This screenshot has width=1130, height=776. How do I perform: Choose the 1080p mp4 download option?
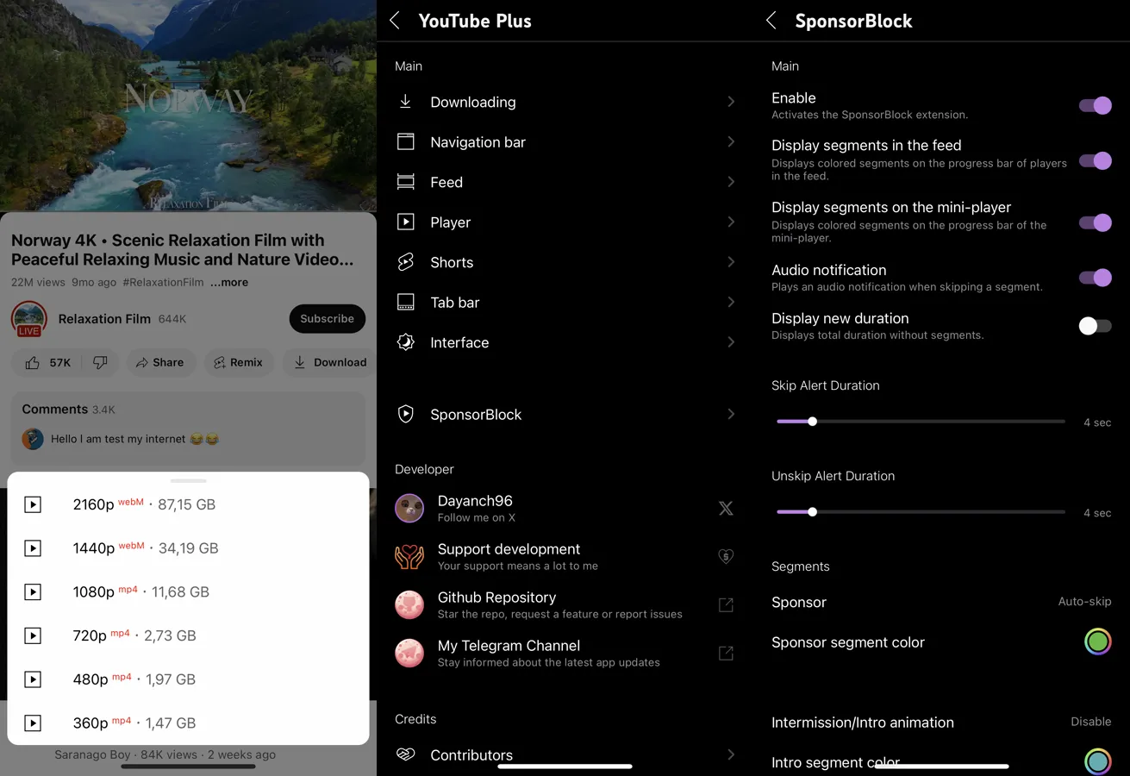[188, 591]
